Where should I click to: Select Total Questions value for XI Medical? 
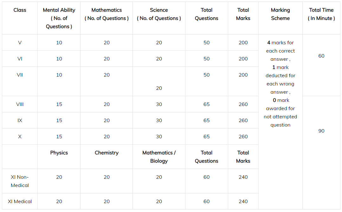coord(206,202)
